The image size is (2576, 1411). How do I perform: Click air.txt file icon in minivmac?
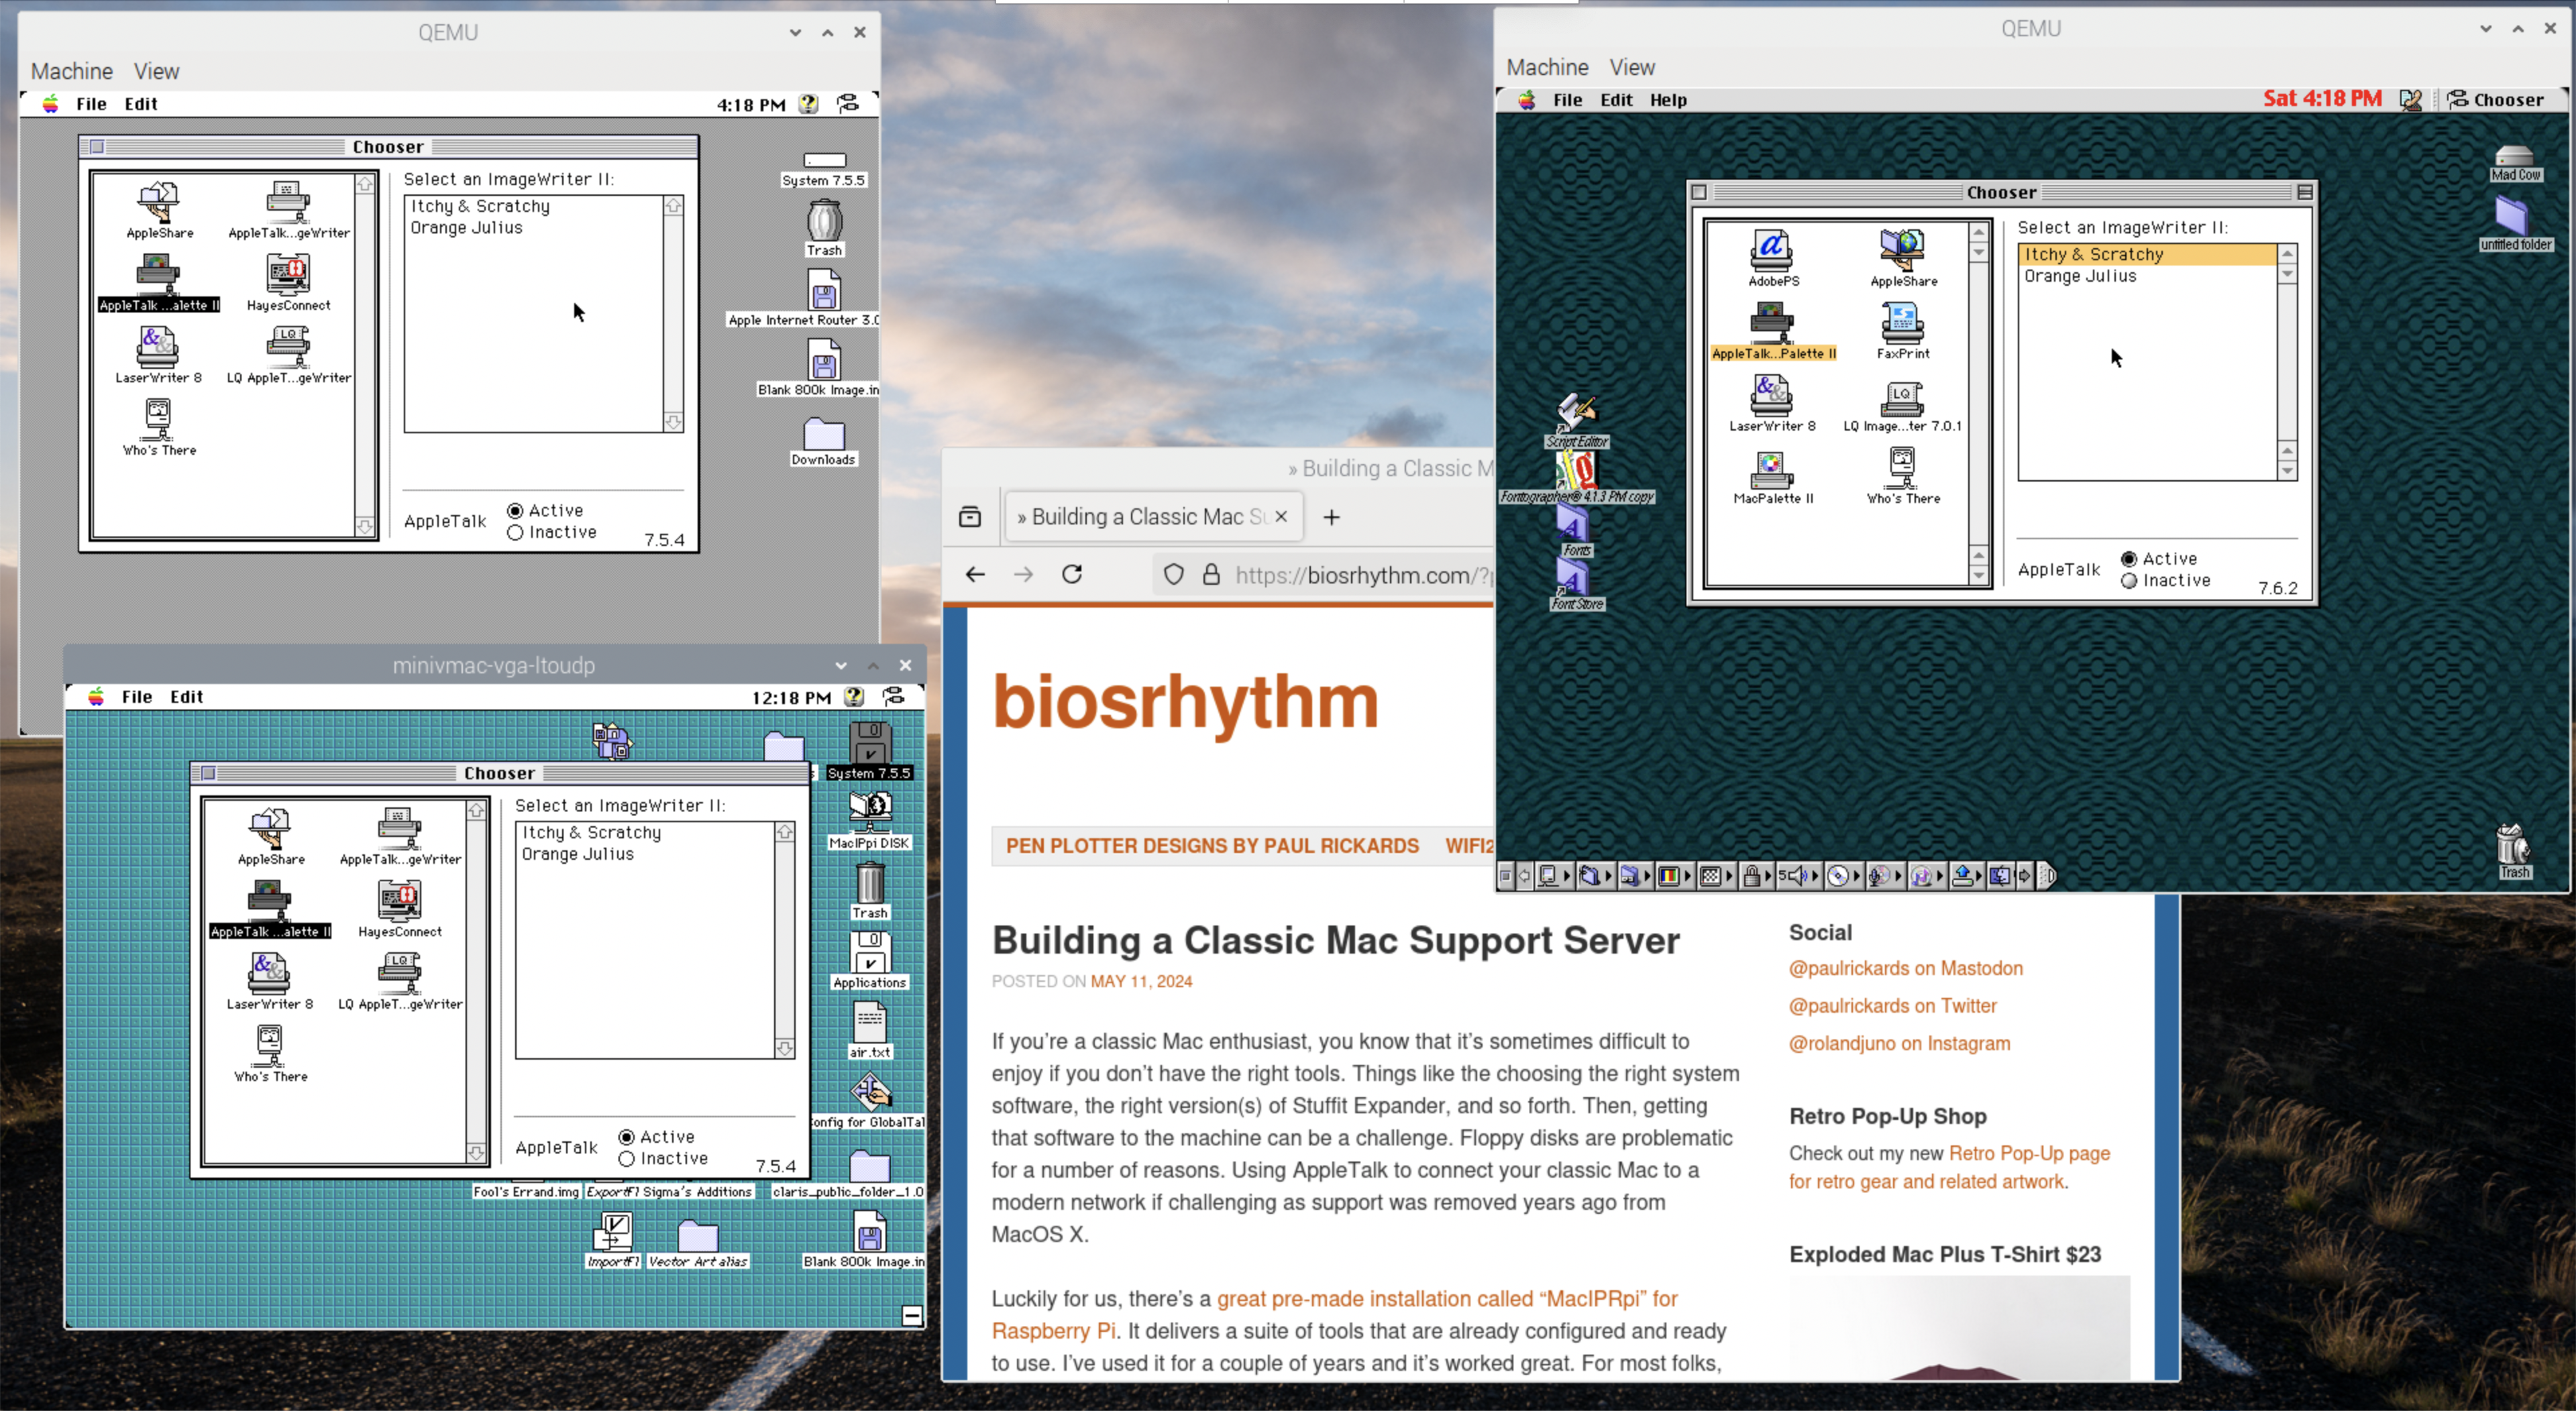click(869, 1030)
